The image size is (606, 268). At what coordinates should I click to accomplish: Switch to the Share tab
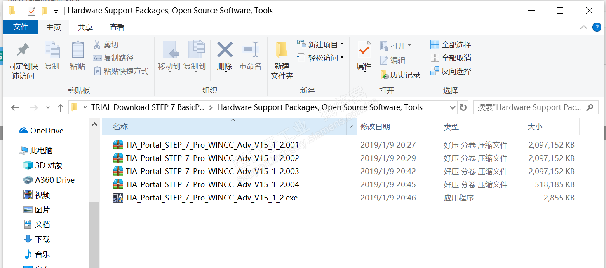click(x=85, y=27)
